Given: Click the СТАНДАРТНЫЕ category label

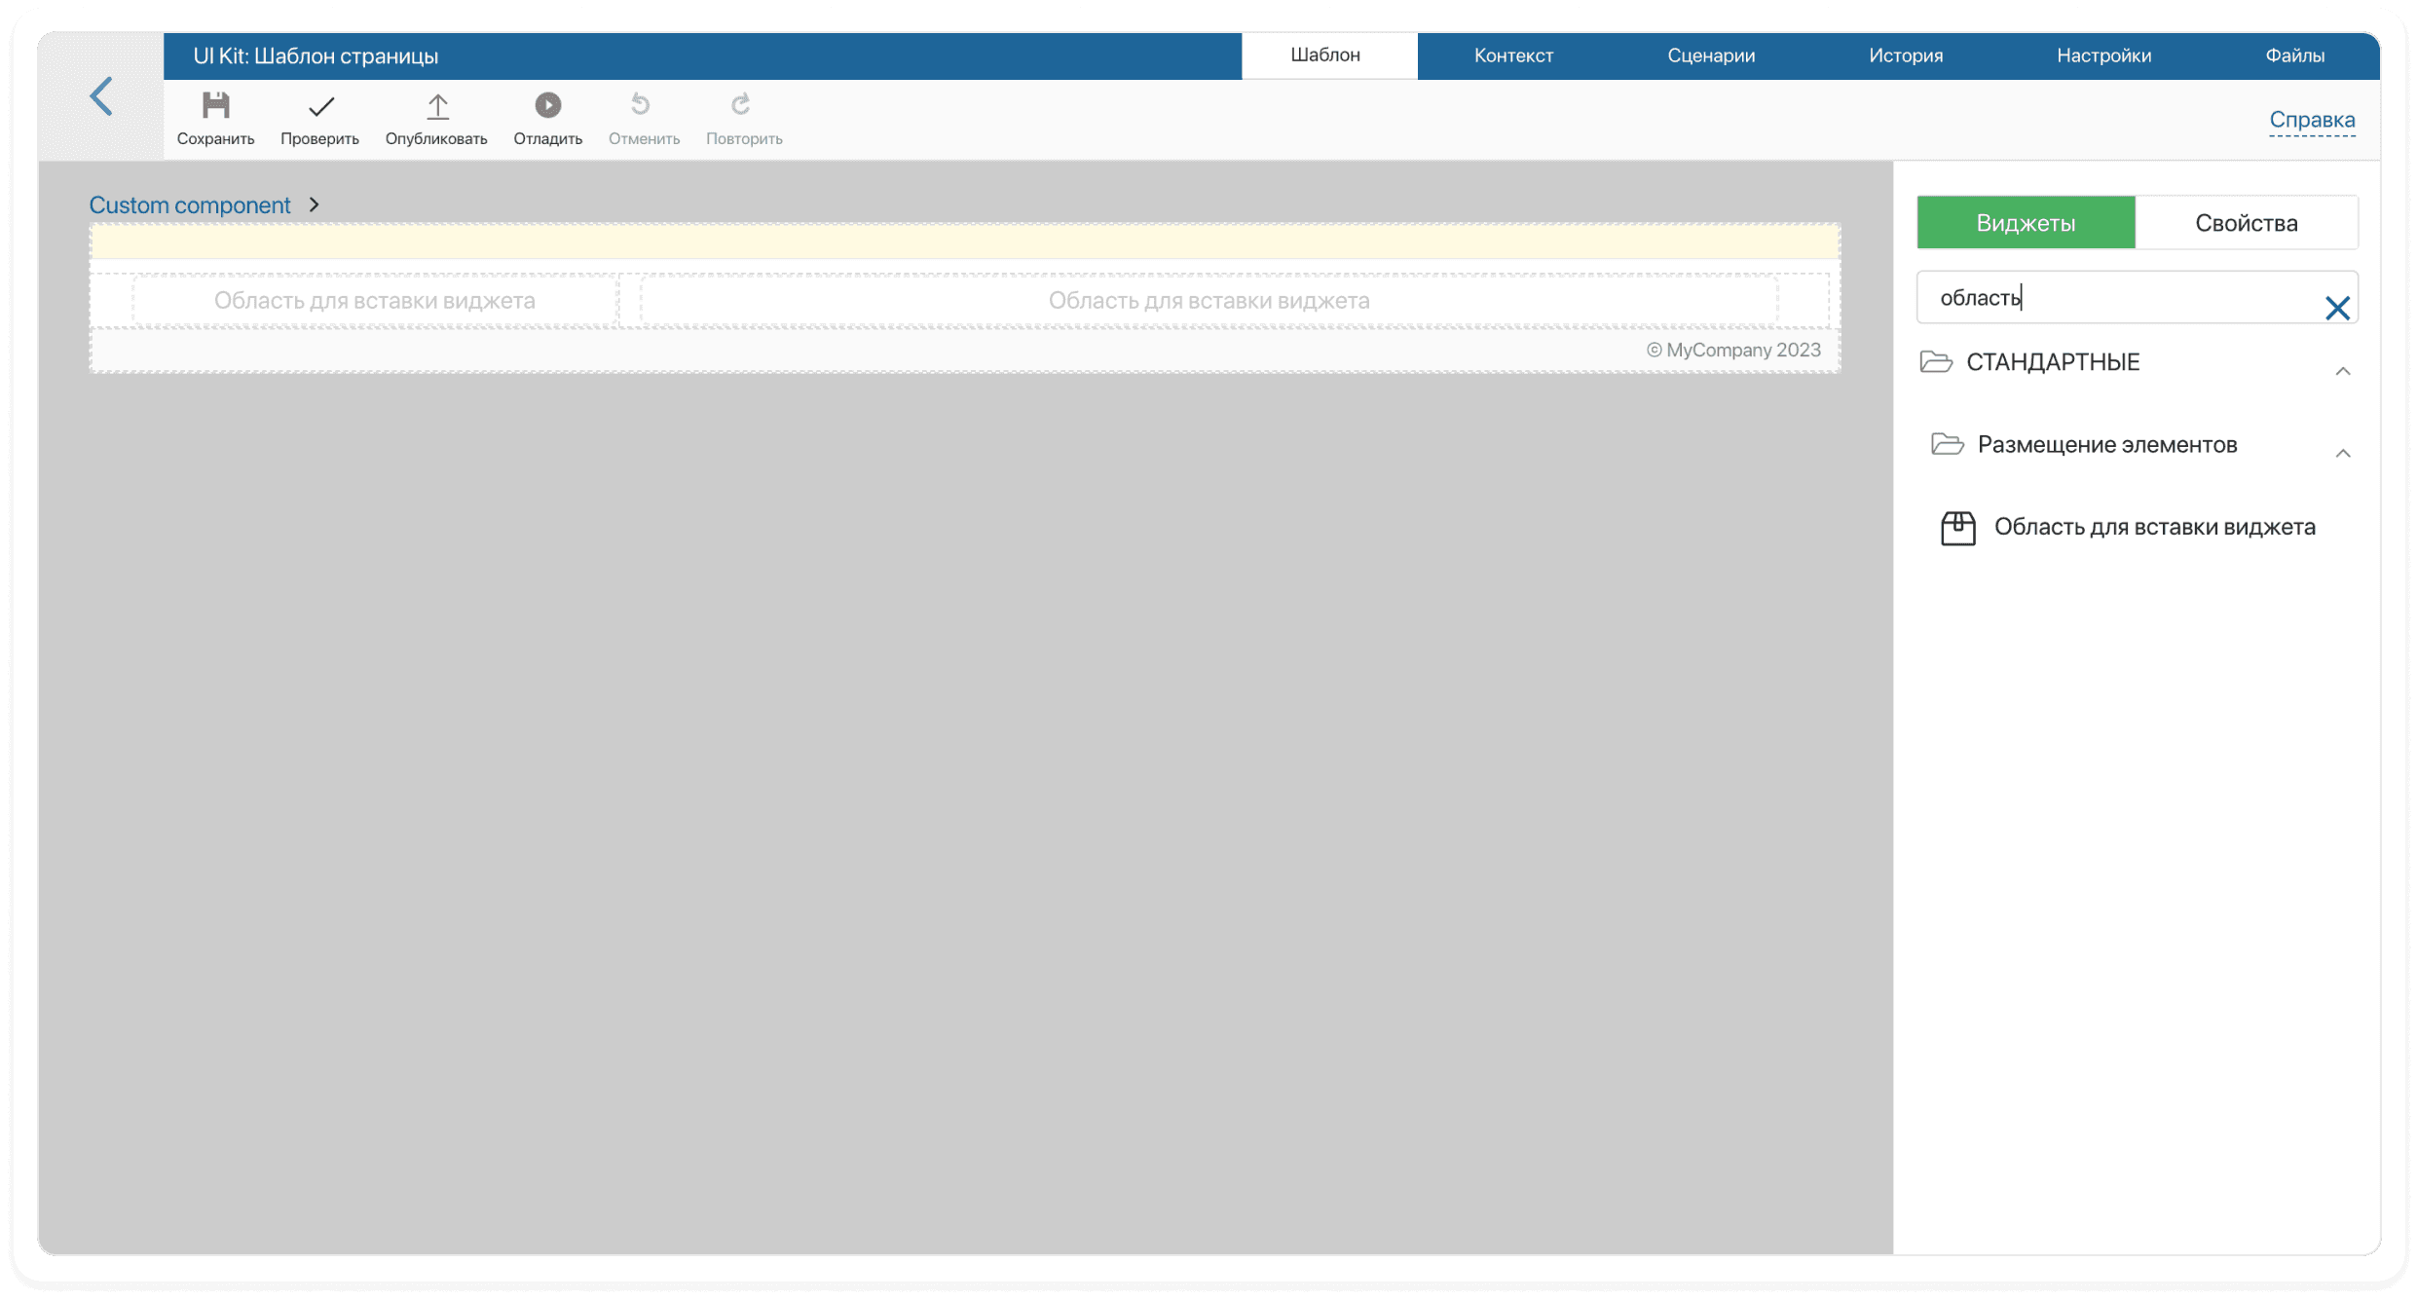Looking at the screenshot, I should 2053,362.
